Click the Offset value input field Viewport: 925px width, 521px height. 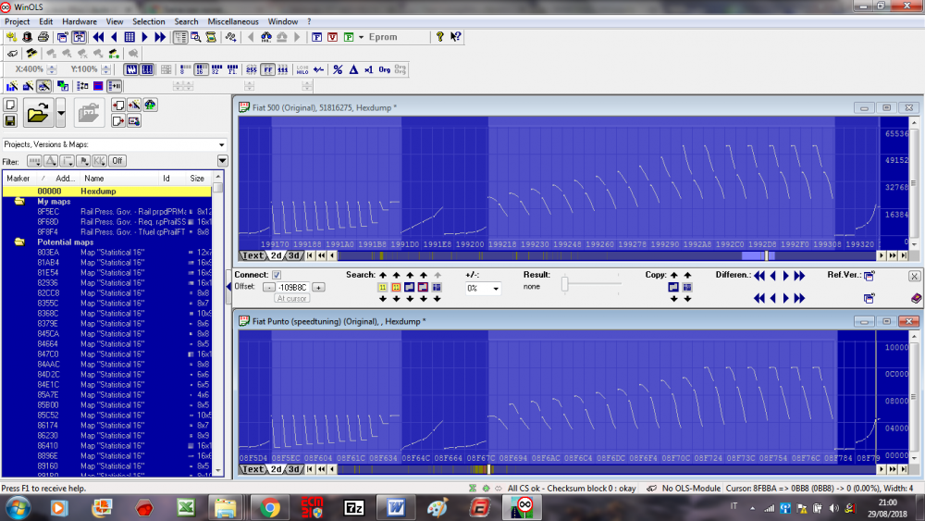point(293,288)
